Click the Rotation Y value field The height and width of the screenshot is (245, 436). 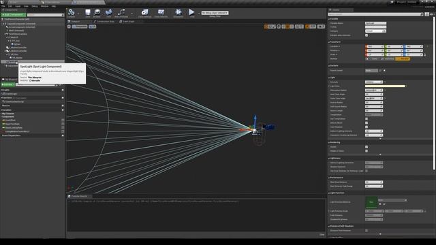[x=394, y=50]
